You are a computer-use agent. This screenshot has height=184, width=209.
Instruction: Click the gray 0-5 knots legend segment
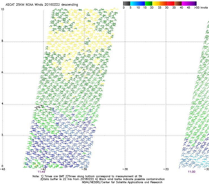point(127,3)
